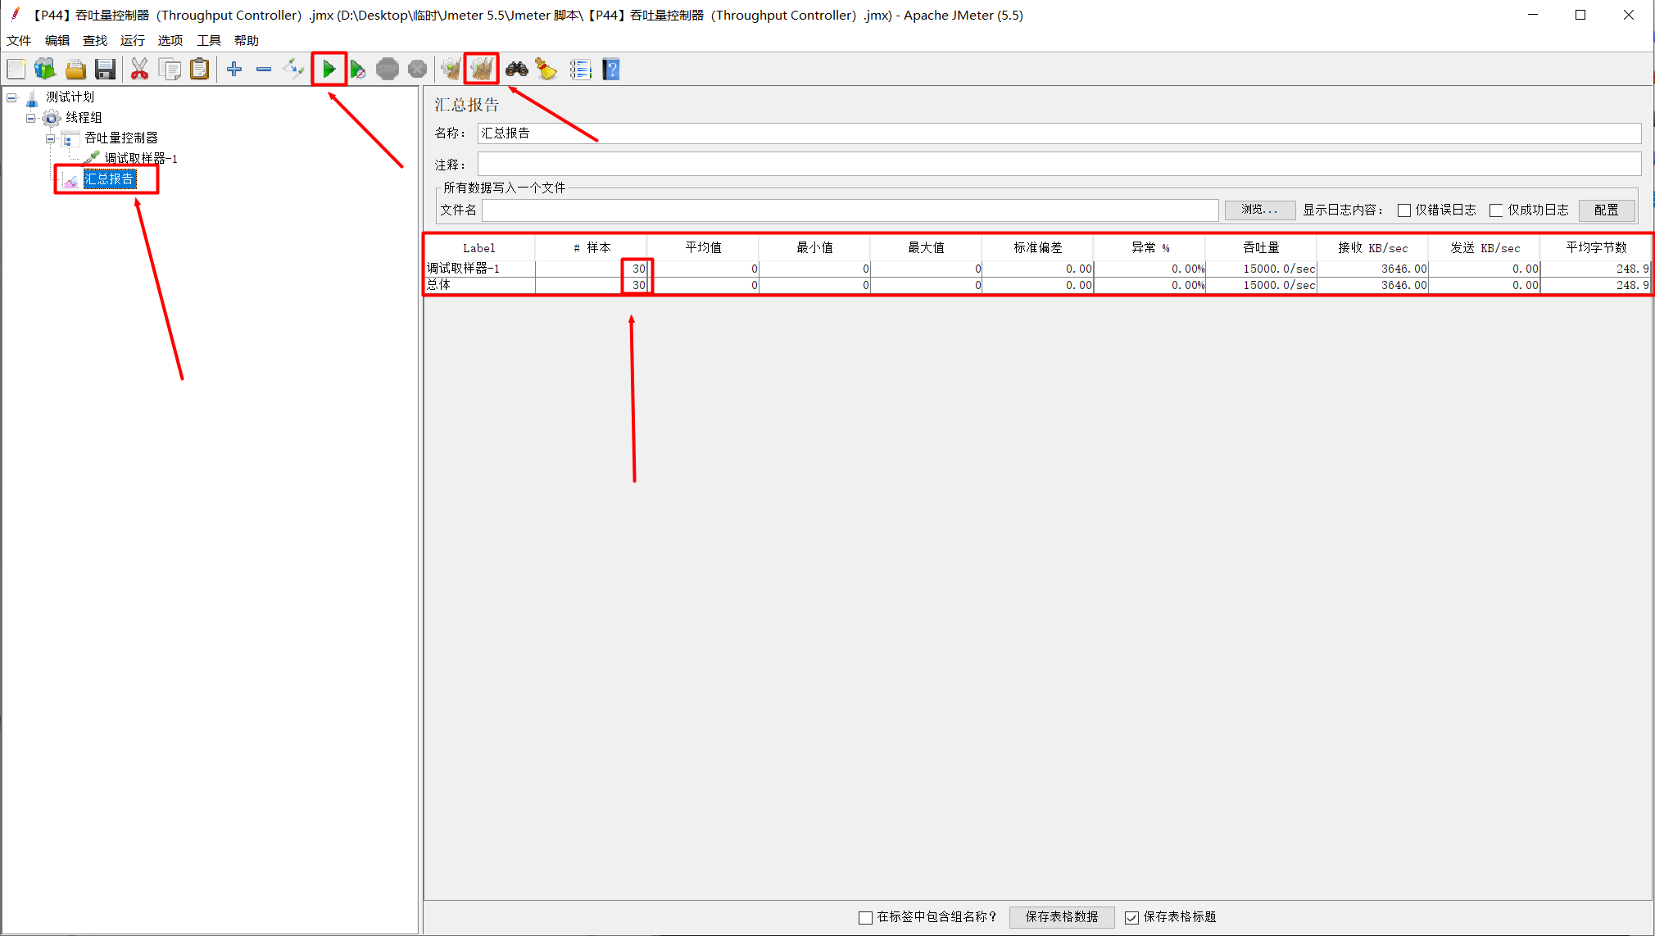Screen dimensions: 1655x936
Task: Select the 汇总报告 tree node
Action: click(x=110, y=179)
